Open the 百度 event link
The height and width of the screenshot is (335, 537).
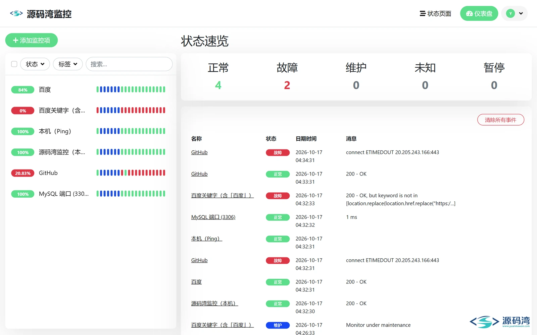(196, 282)
